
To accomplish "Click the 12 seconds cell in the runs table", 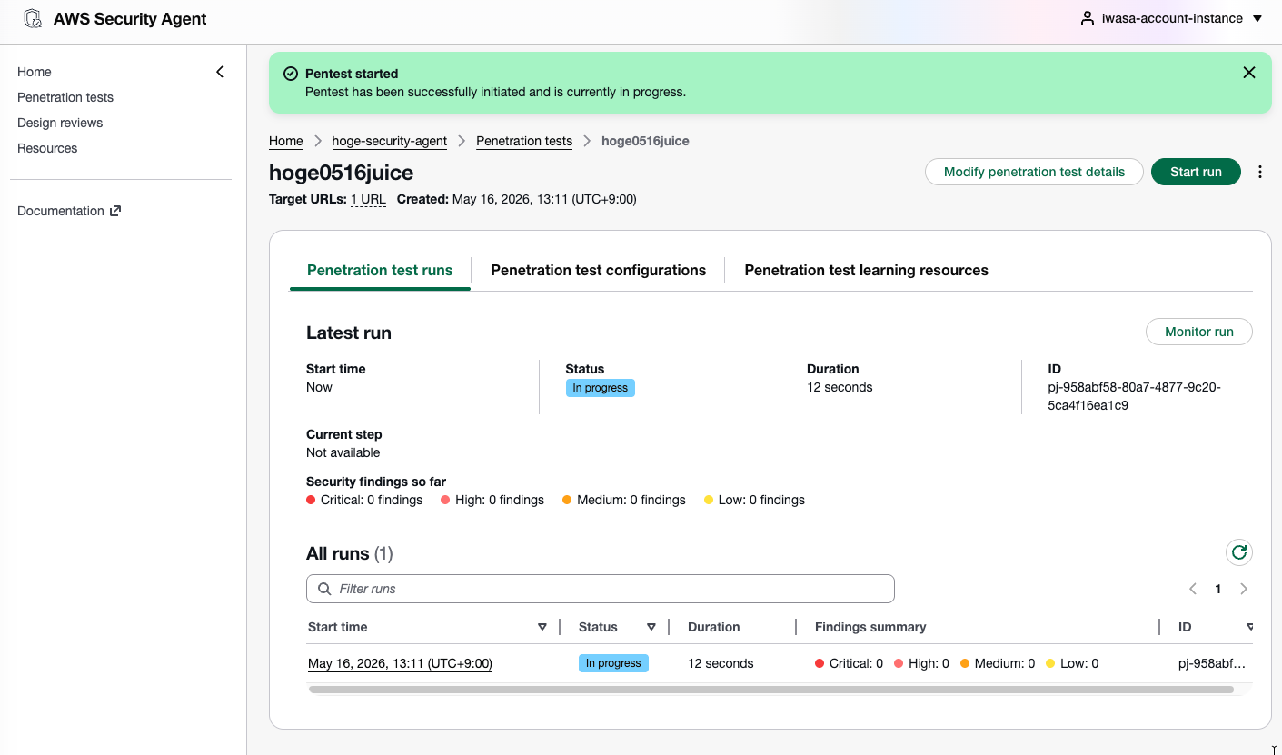I will point(721,663).
